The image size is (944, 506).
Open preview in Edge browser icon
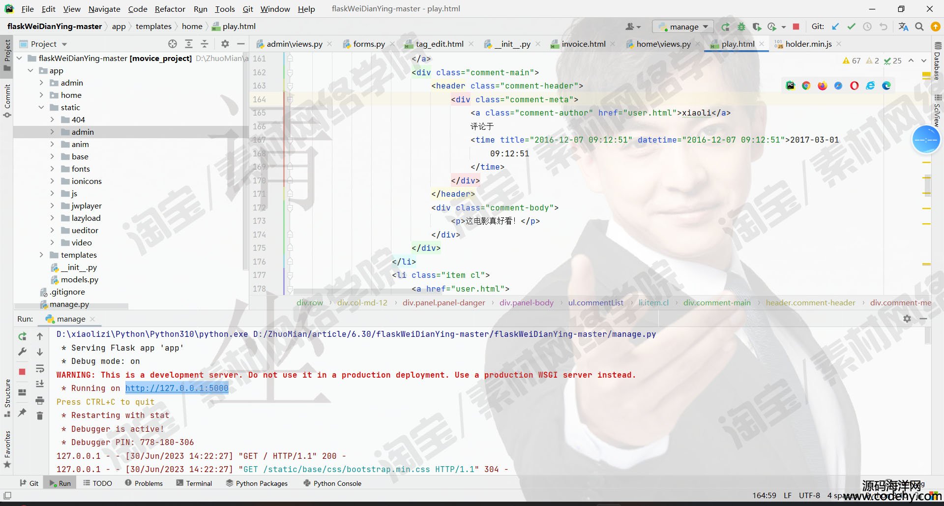pyautogui.click(x=887, y=86)
